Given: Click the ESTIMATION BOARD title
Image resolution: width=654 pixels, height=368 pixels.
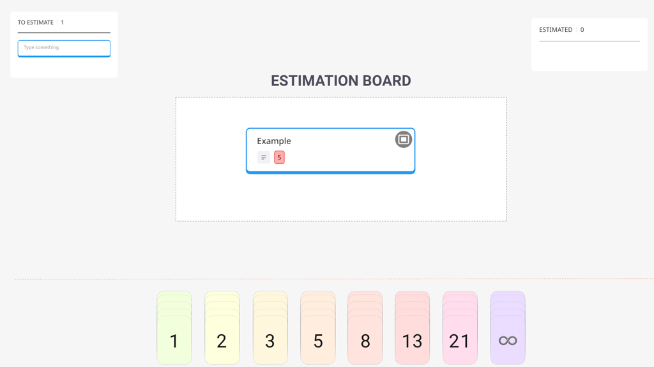Looking at the screenshot, I should 340,80.
